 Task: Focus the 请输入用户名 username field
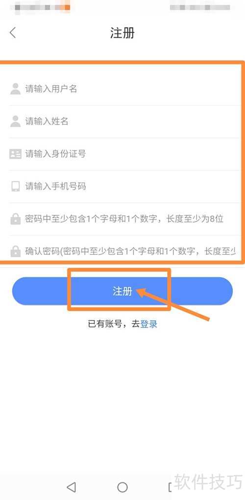pyautogui.click(x=124, y=89)
